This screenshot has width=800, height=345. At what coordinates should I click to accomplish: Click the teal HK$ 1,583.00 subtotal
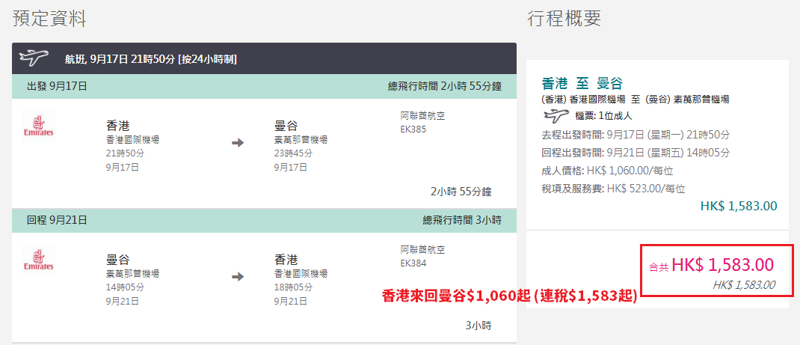point(739,207)
